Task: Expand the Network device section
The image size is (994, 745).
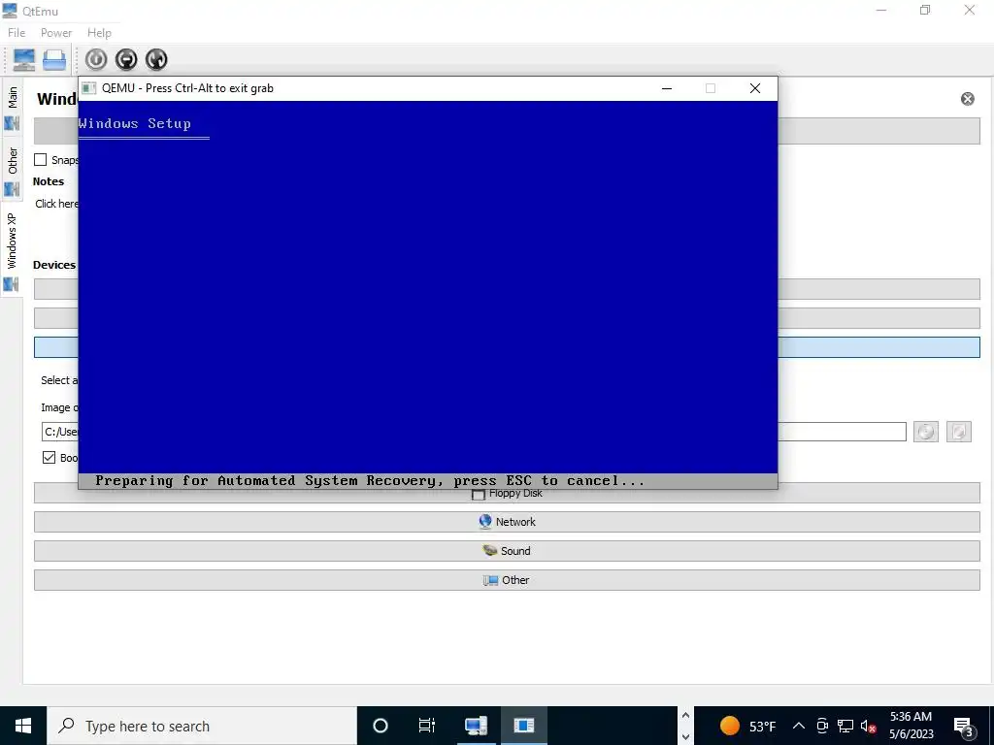Action: click(507, 522)
